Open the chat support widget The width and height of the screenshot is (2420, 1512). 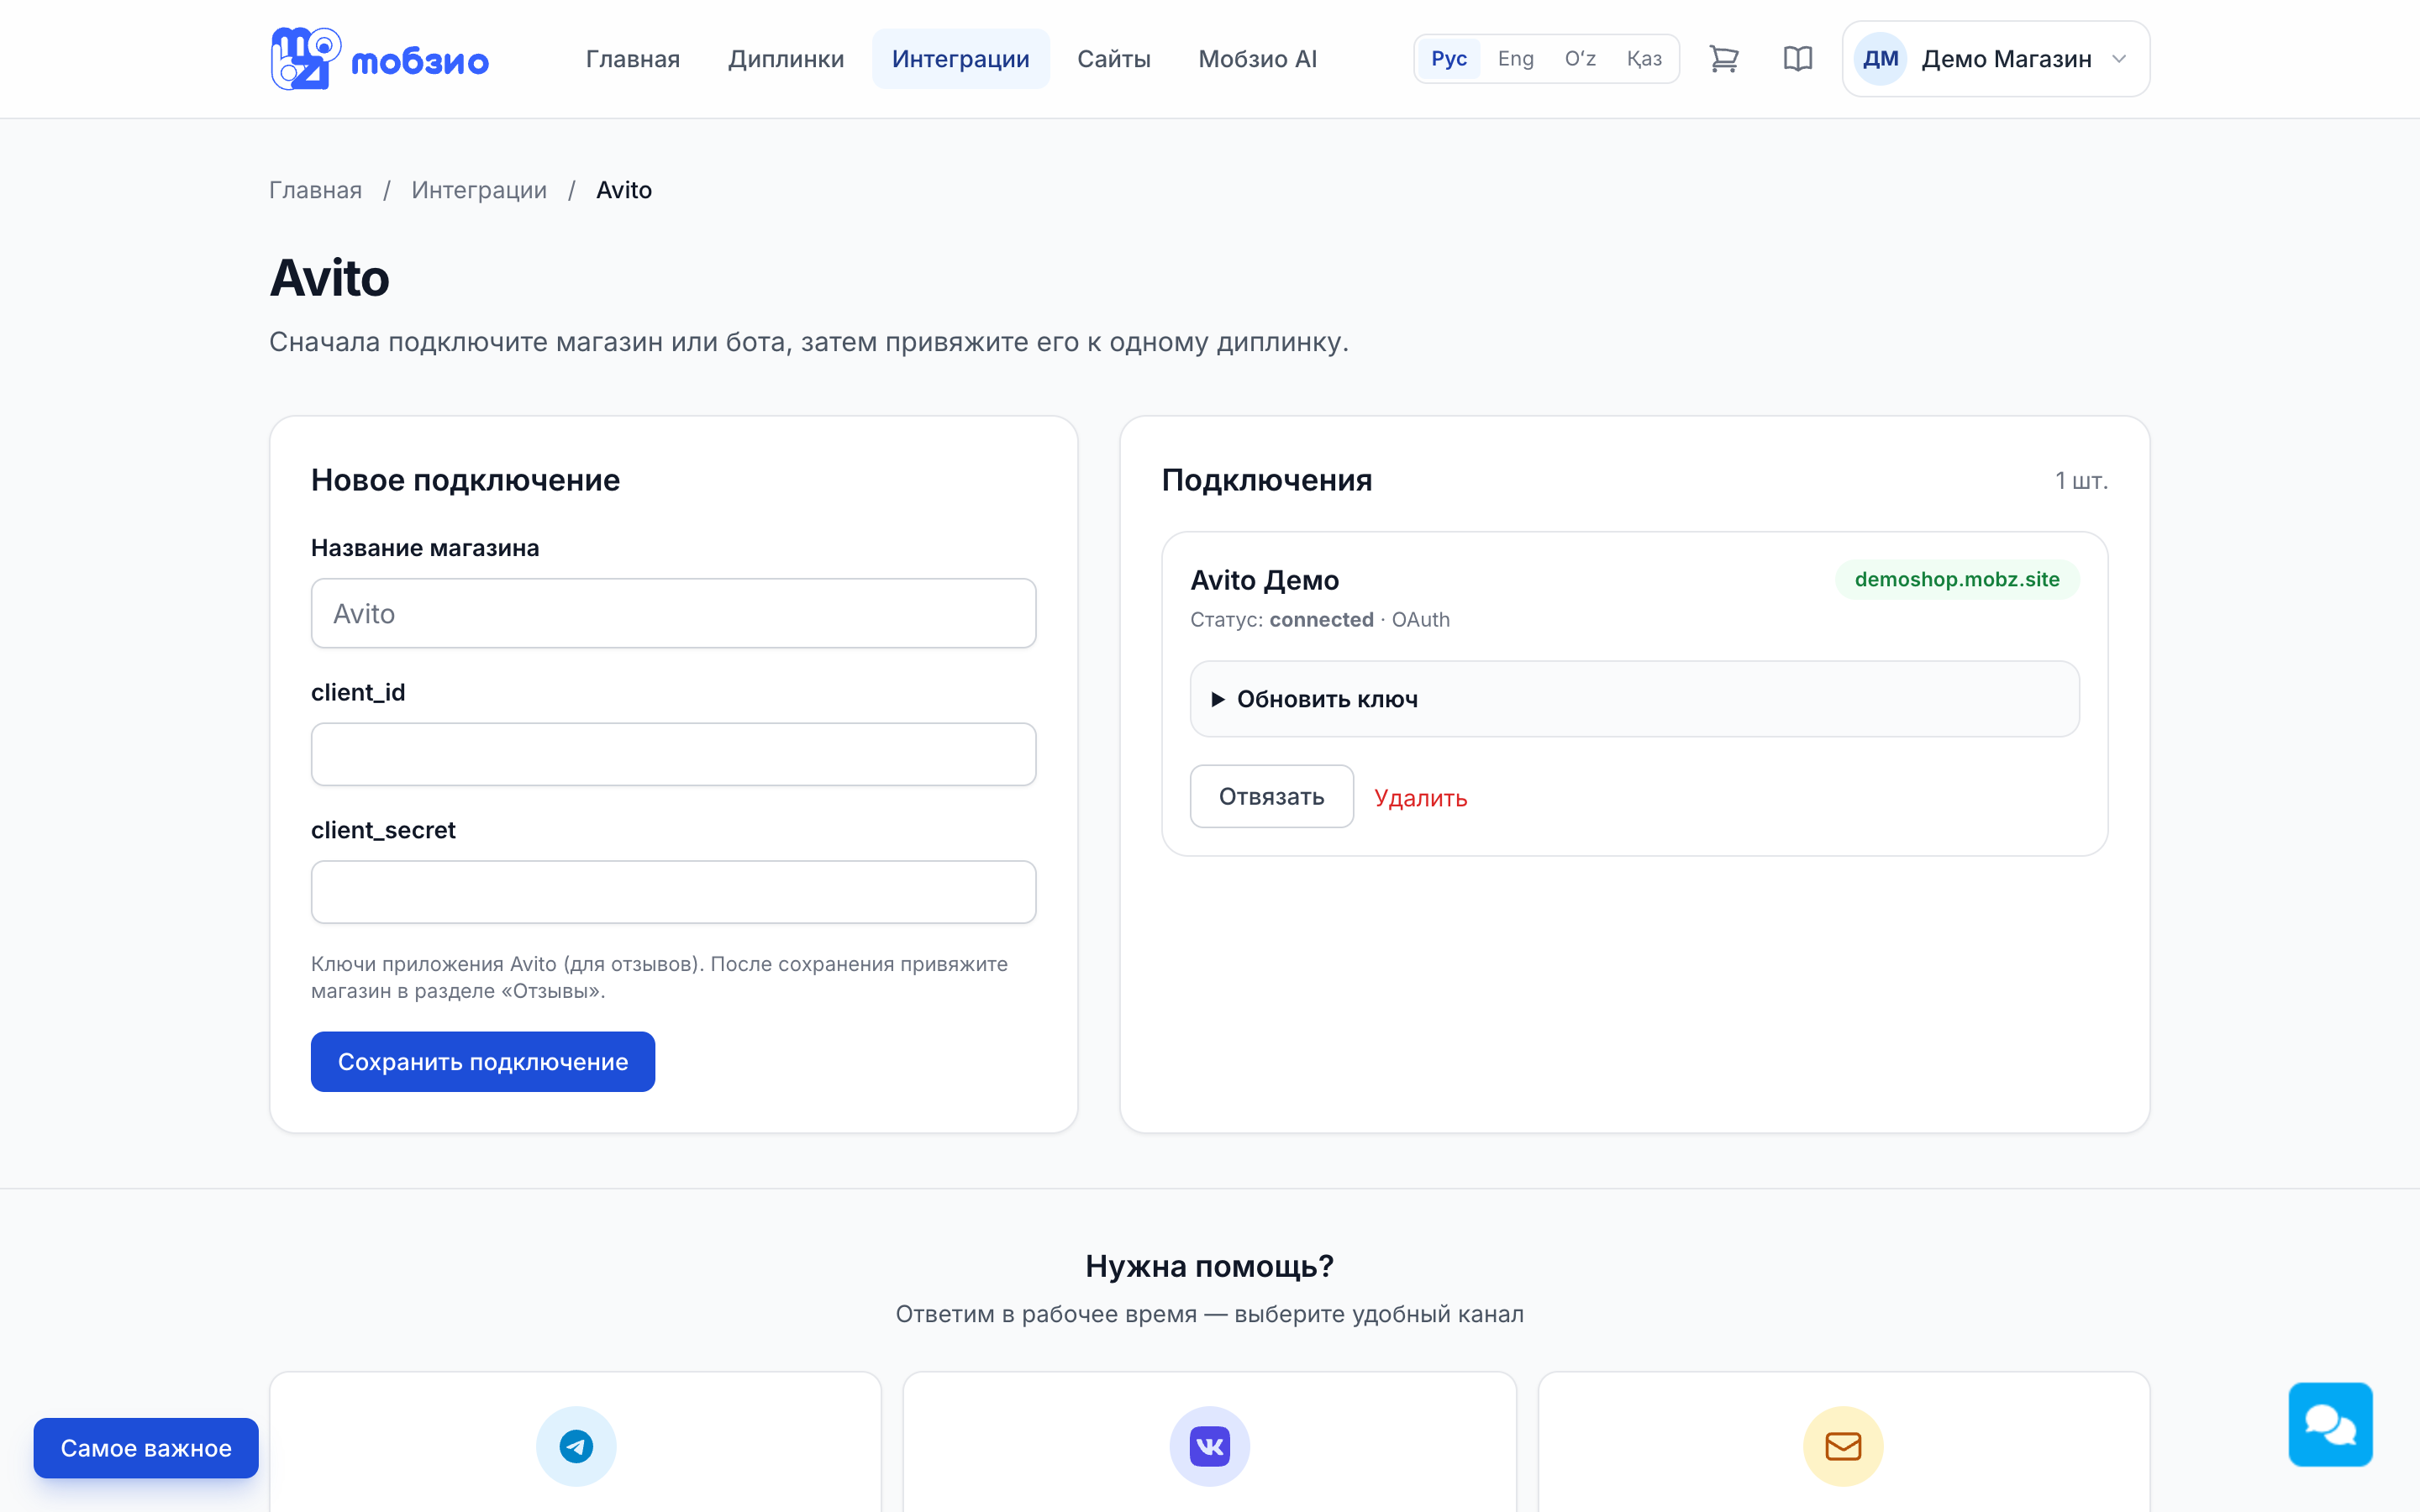[2330, 1424]
